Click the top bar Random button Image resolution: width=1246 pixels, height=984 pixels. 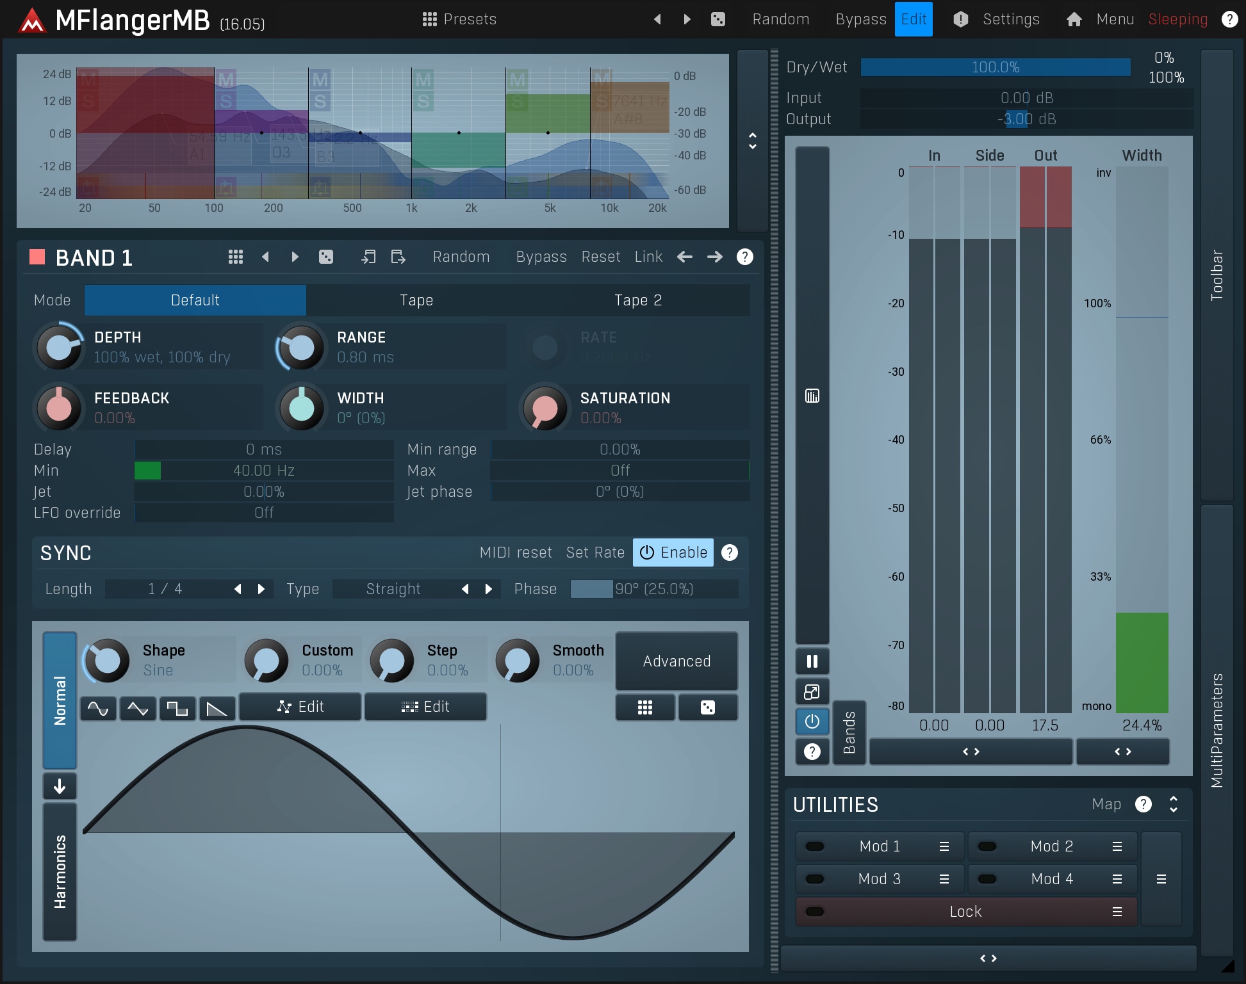pyautogui.click(x=781, y=19)
